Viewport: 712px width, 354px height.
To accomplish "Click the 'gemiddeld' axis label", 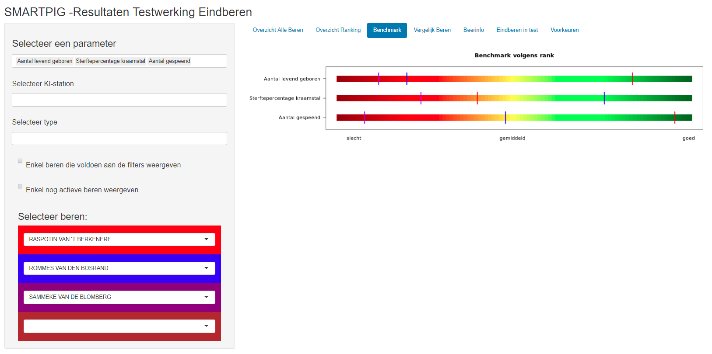I will pyautogui.click(x=512, y=138).
